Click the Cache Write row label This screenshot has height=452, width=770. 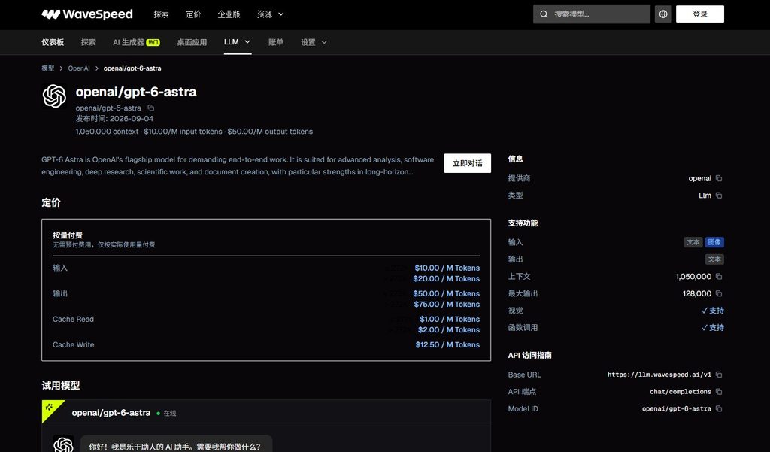tap(73, 345)
